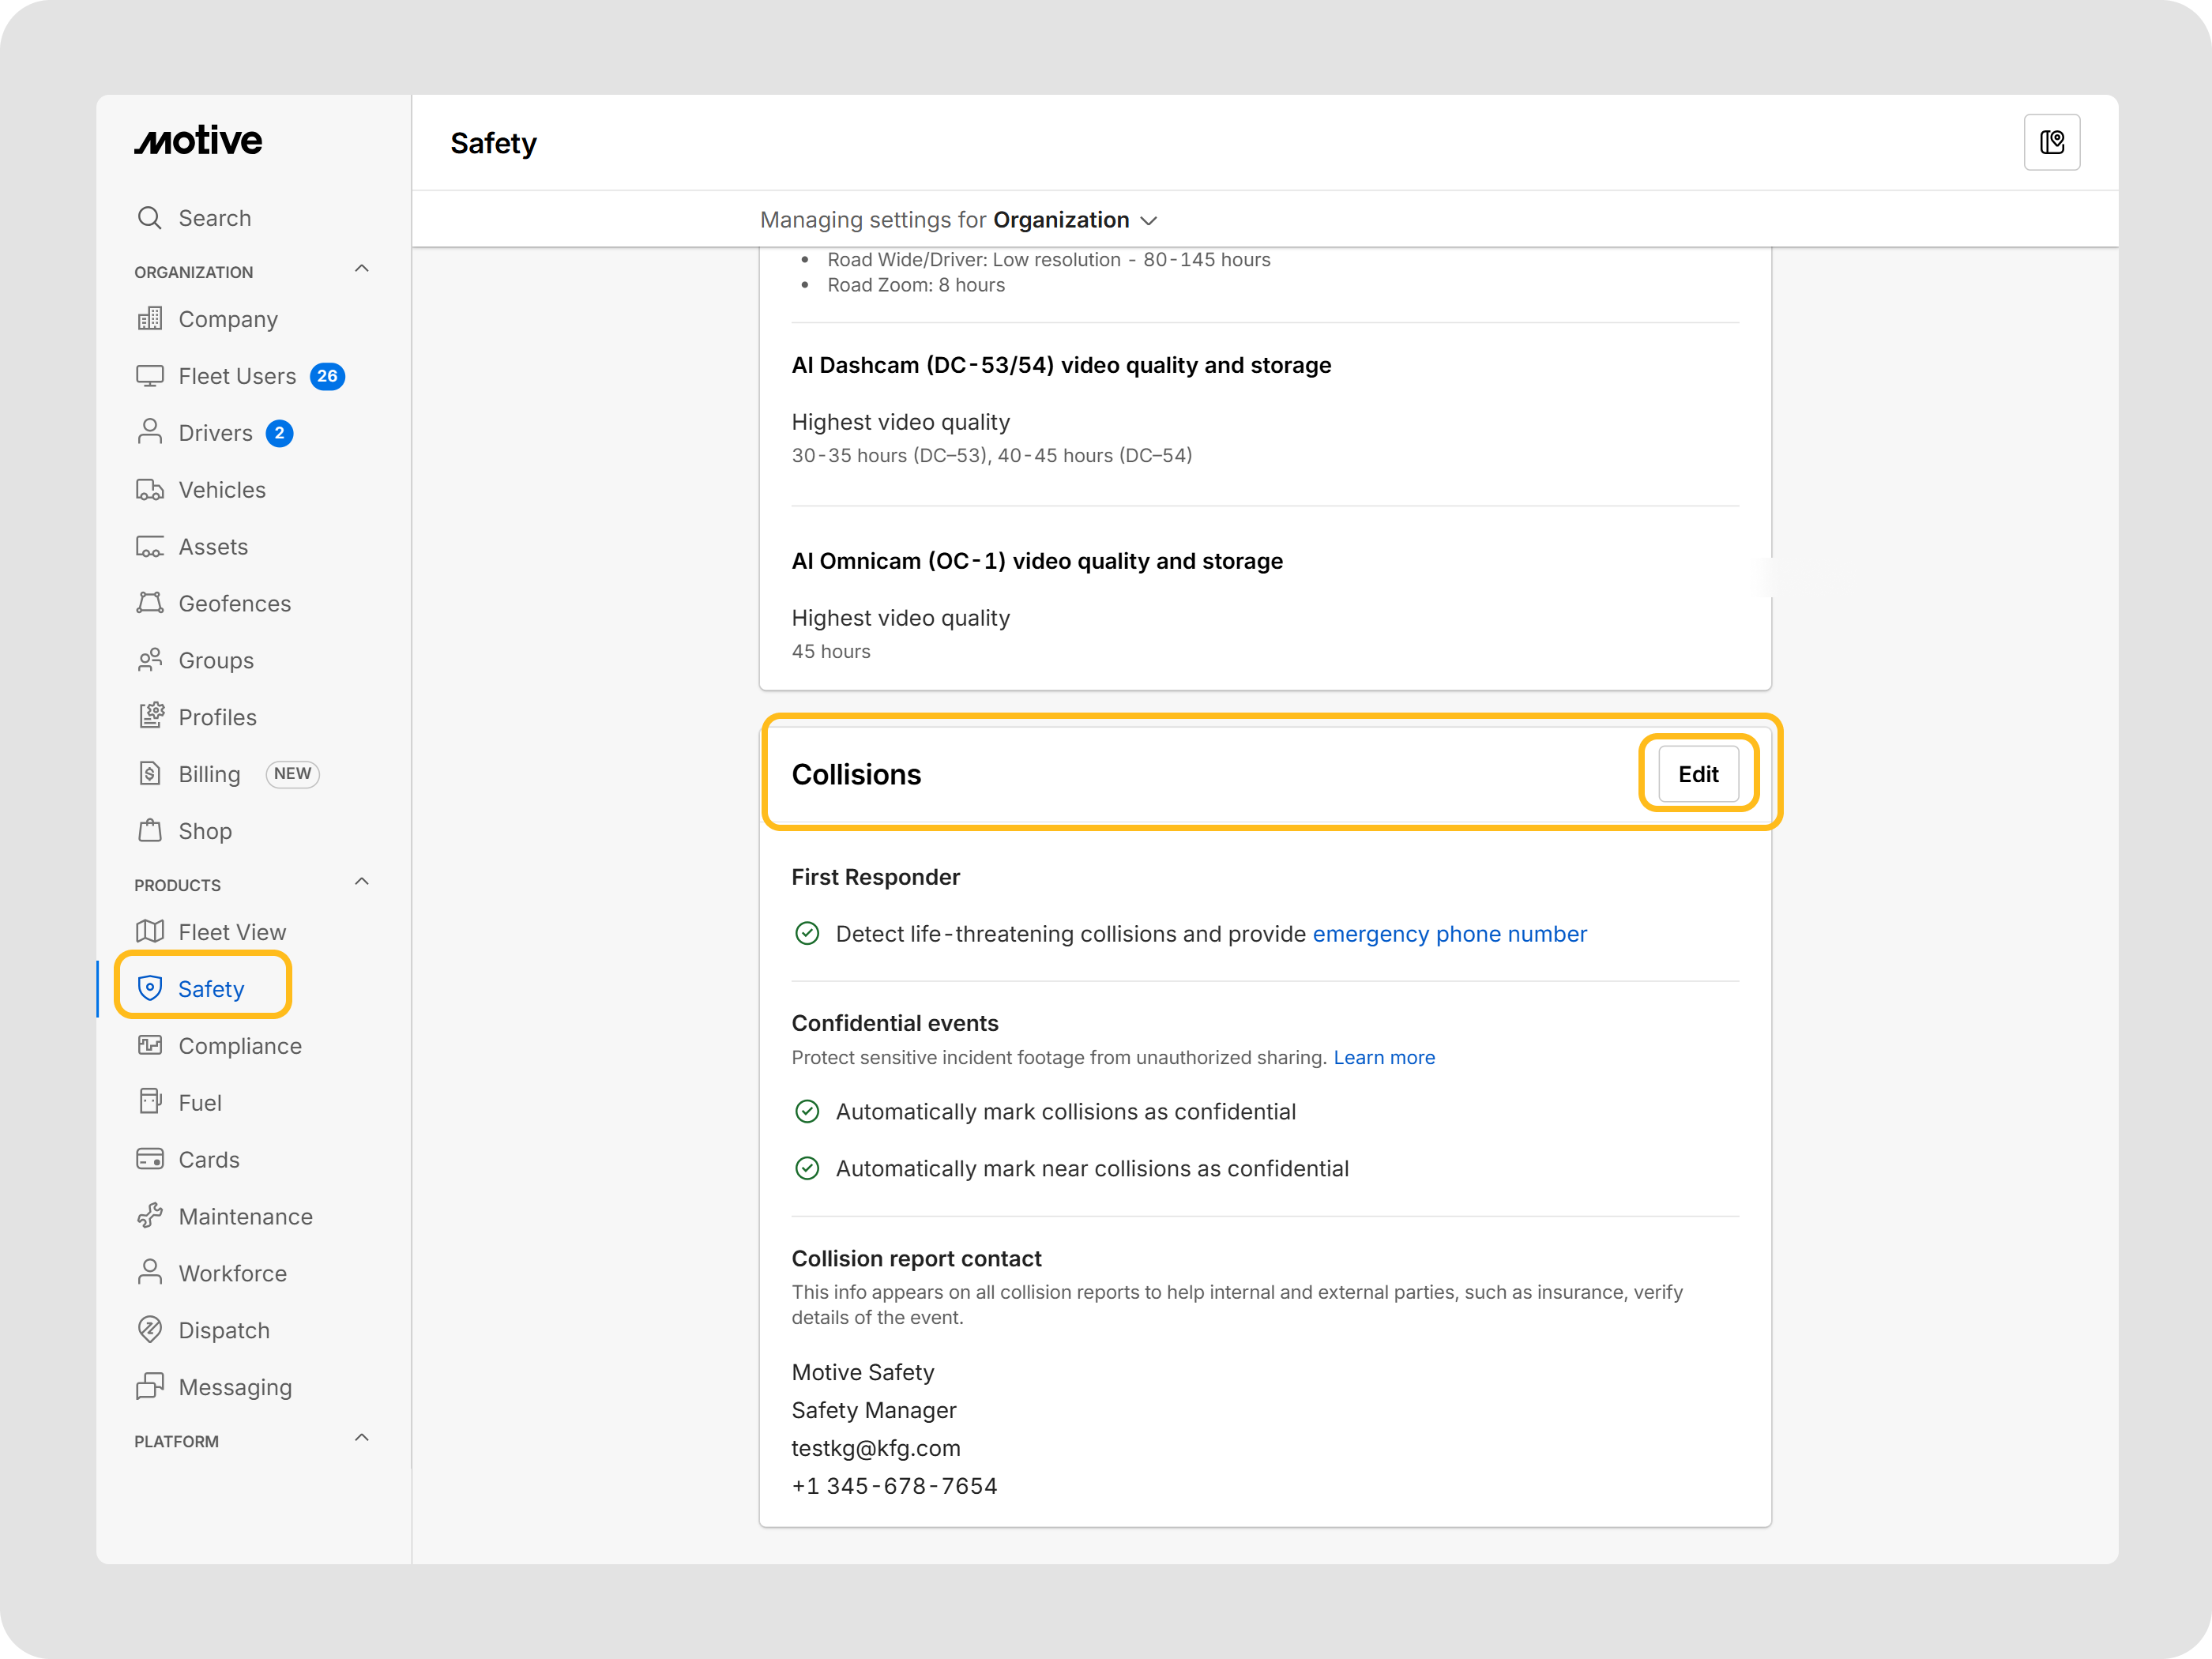2212x1659 pixels.
Task: Collapse the PLATFORM sidebar section
Action: pos(362,1438)
